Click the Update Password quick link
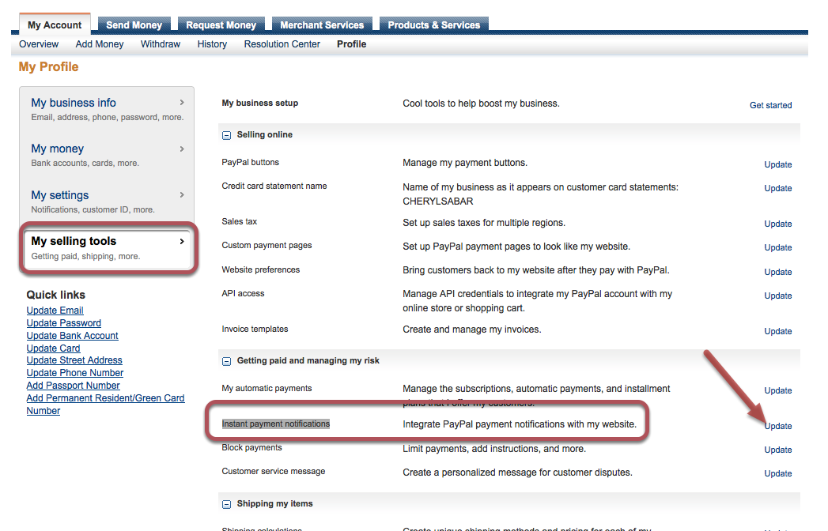Image resolution: width=828 pixels, height=531 pixels. tap(64, 323)
